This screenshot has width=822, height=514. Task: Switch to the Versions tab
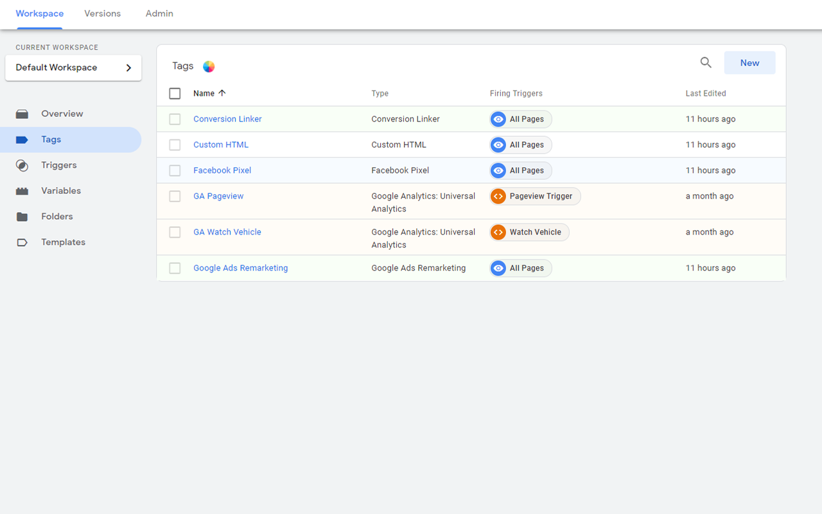(103, 13)
